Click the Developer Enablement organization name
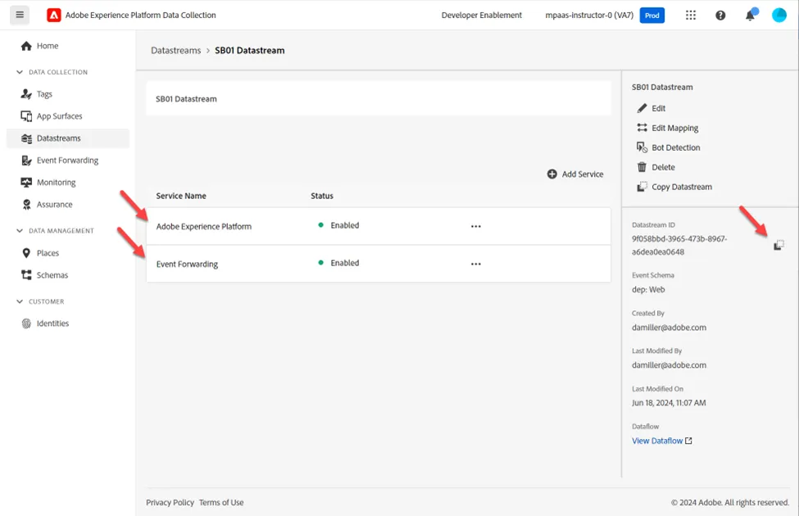 [x=482, y=16]
